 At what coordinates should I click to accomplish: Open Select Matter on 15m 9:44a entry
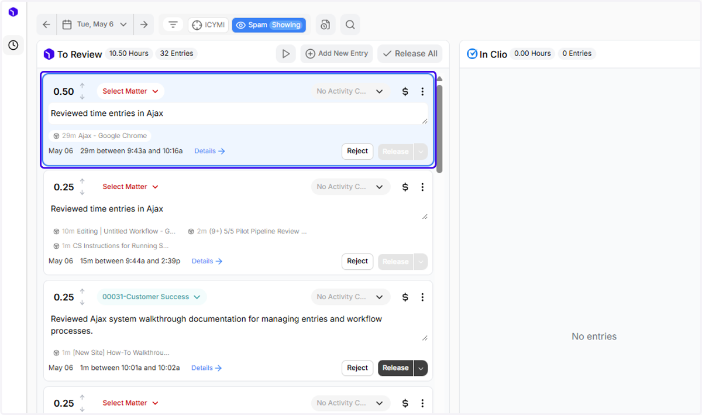130,187
